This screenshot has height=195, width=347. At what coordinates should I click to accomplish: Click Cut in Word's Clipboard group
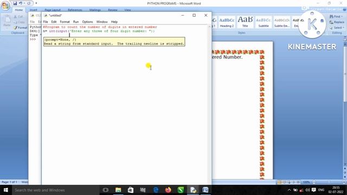click(18, 17)
